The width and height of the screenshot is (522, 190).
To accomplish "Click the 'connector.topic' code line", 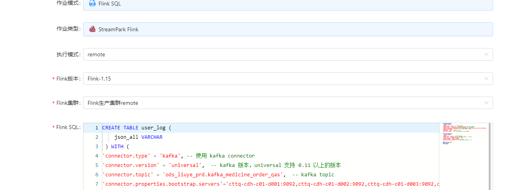I will [218, 174].
